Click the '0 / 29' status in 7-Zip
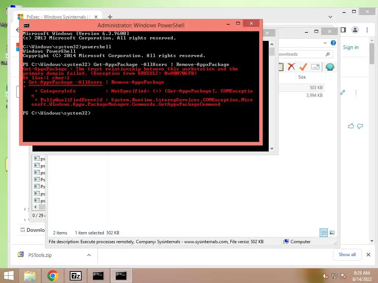The height and width of the screenshot is (283, 378). (38, 215)
